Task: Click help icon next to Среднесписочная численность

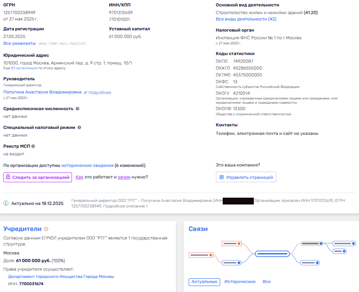Action: pyautogui.click(x=78, y=109)
